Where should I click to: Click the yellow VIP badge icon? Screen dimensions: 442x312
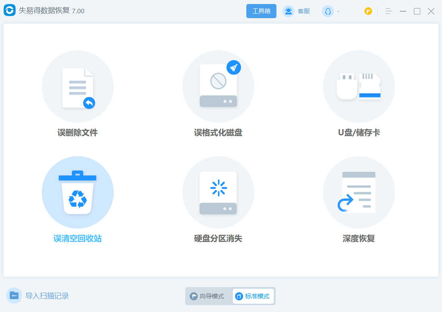[x=368, y=11]
